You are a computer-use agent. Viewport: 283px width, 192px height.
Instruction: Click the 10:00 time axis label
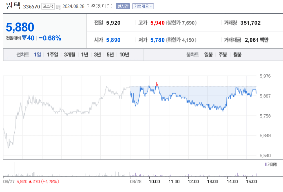click(154, 181)
